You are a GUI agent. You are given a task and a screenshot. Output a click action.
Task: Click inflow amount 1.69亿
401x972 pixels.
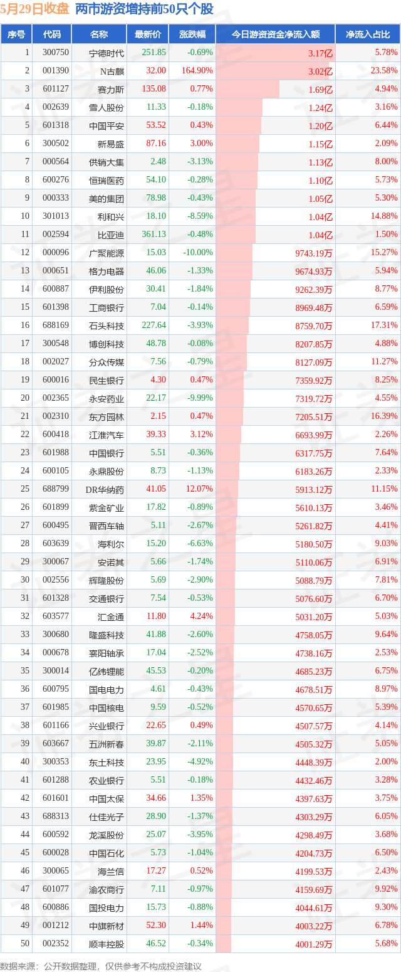tap(321, 89)
